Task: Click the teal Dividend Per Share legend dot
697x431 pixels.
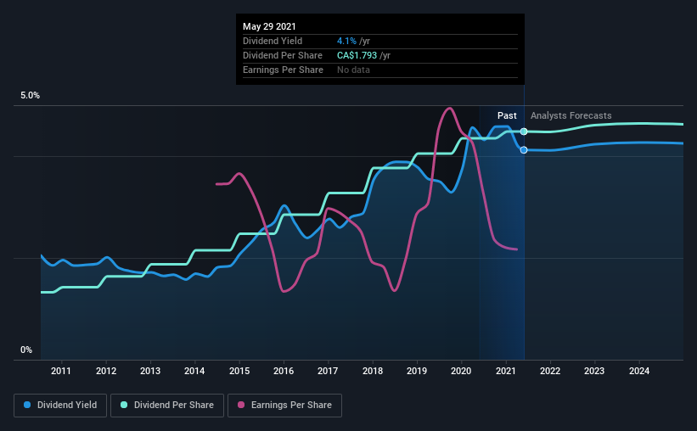Action: 124,405
